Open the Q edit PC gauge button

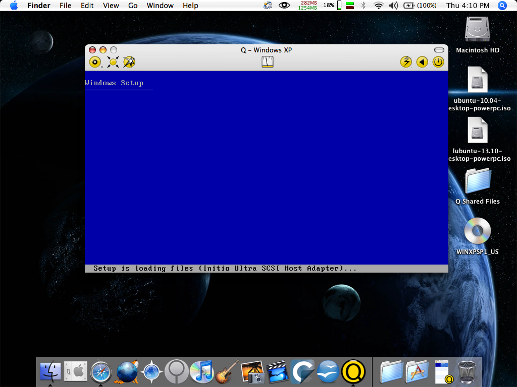pyautogui.click(x=268, y=62)
